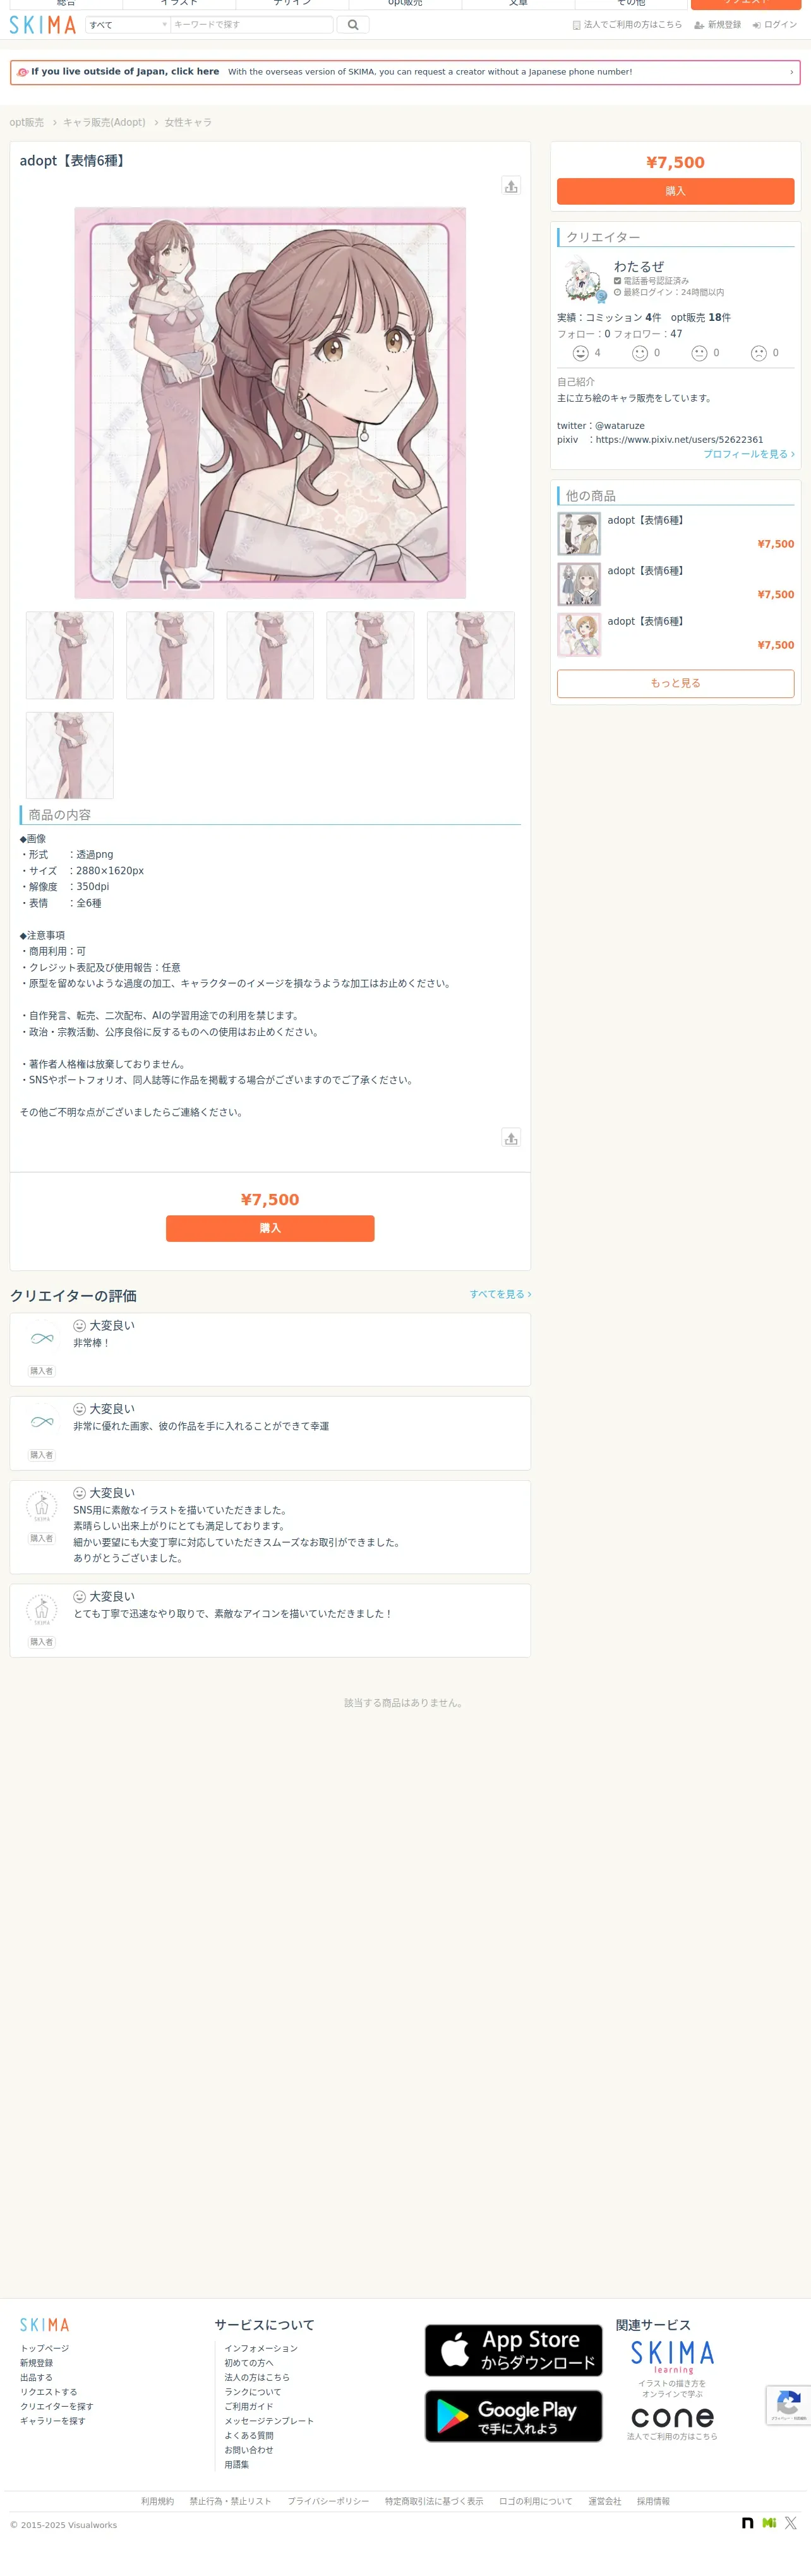Click the reCAPTCHA badge
The width and height of the screenshot is (811, 2576).
789,2405
